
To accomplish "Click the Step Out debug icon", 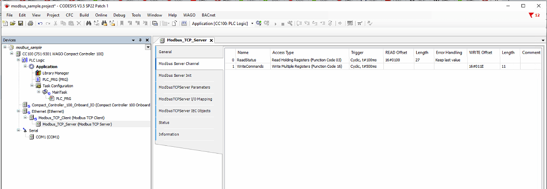I will (315, 23).
